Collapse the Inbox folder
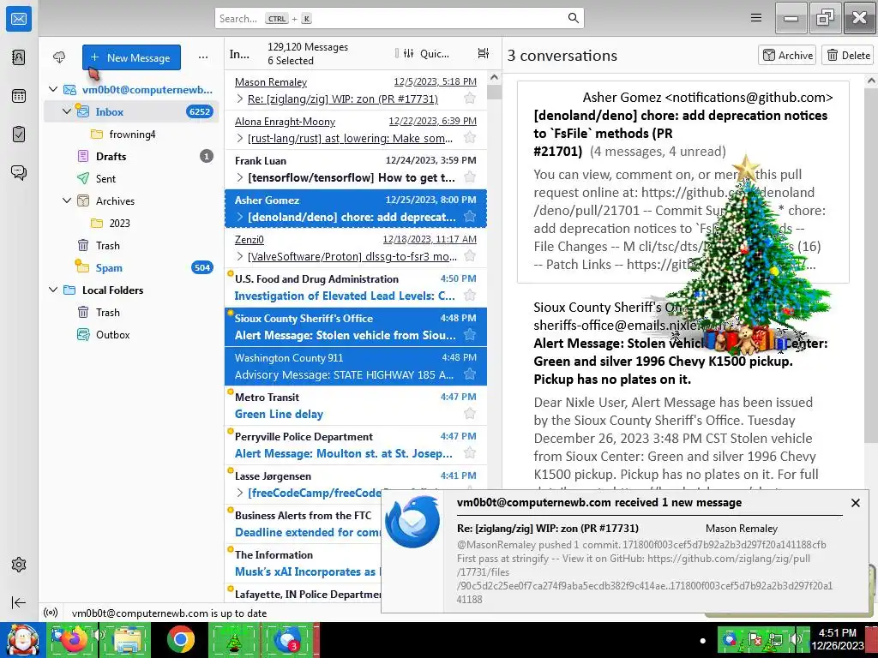878x658 pixels. coord(67,111)
